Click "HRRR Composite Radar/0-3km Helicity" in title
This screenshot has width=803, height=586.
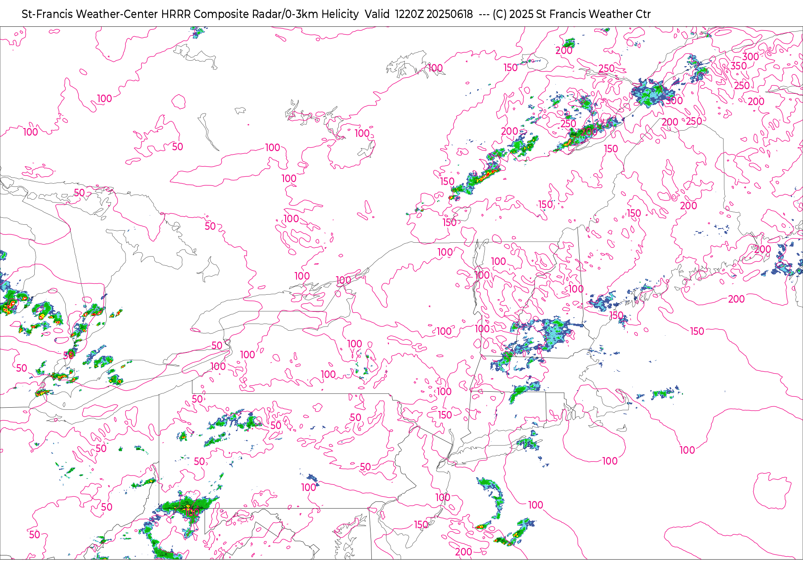coord(260,14)
